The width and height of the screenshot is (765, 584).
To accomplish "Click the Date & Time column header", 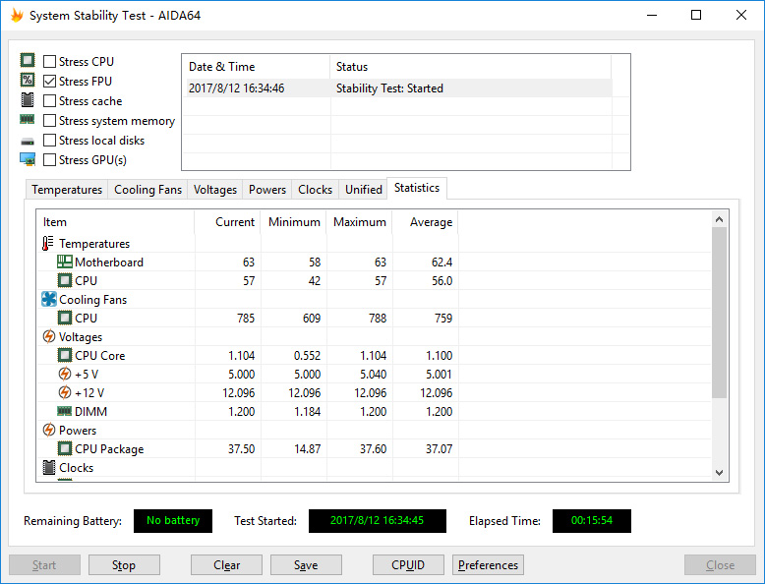I will tap(257, 67).
